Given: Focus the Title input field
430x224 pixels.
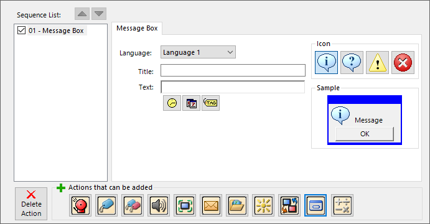Looking at the screenshot, I should point(233,70).
